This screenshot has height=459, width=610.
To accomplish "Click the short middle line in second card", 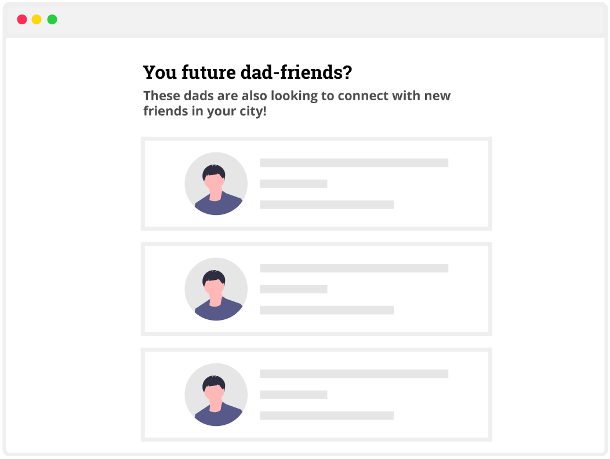I will (293, 289).
